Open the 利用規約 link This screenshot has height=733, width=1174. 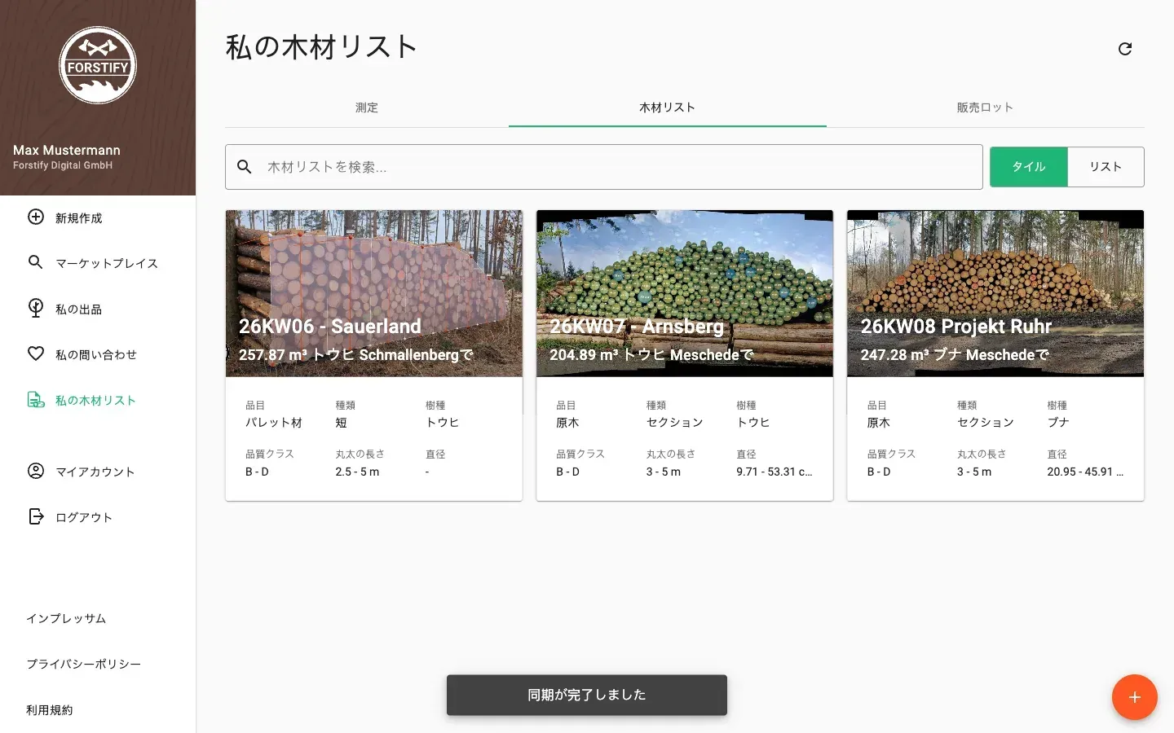50,709
